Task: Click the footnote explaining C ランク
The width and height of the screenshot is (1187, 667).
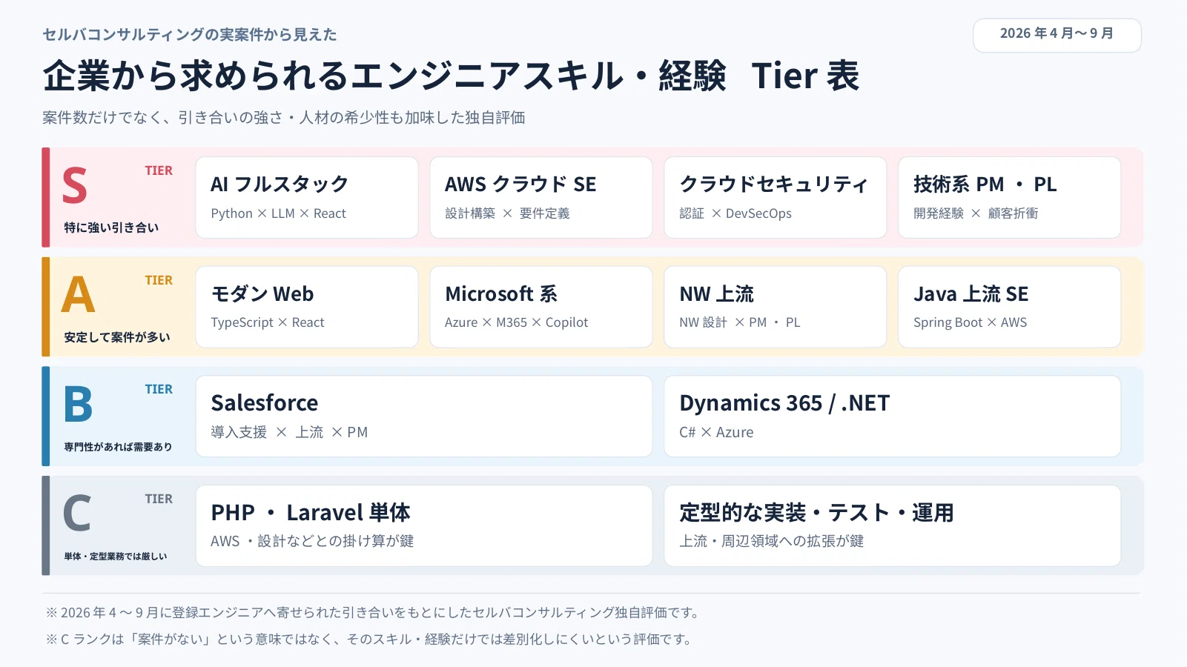Action: pyautogui.click(x=369, y=640)
